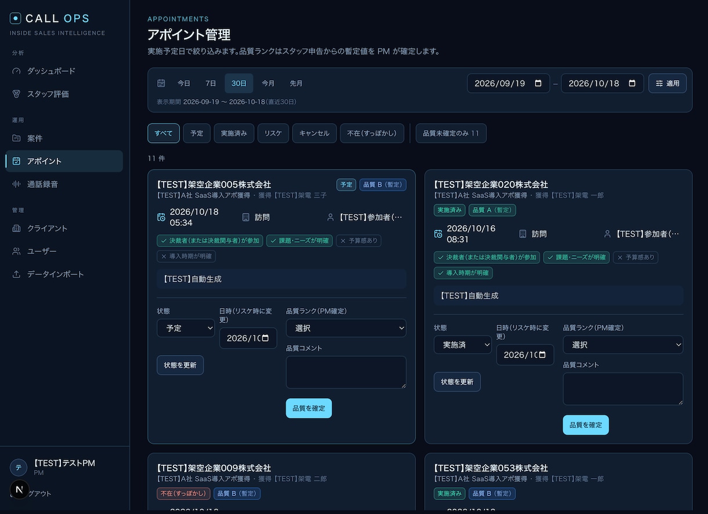Open date picker icon in 2026/09/19 field

coord(538,84)
